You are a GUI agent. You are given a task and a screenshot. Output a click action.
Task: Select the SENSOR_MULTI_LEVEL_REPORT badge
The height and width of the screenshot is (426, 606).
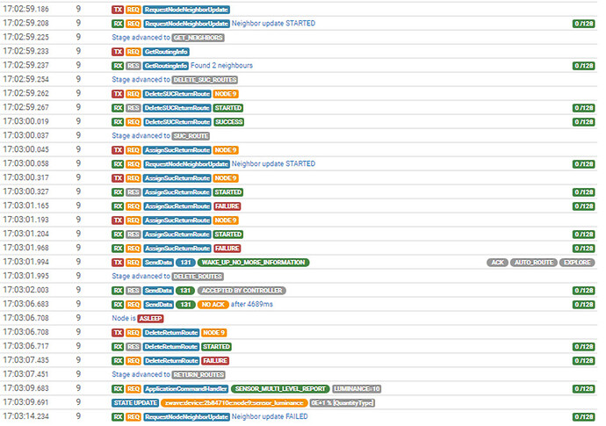click(280, 389)
